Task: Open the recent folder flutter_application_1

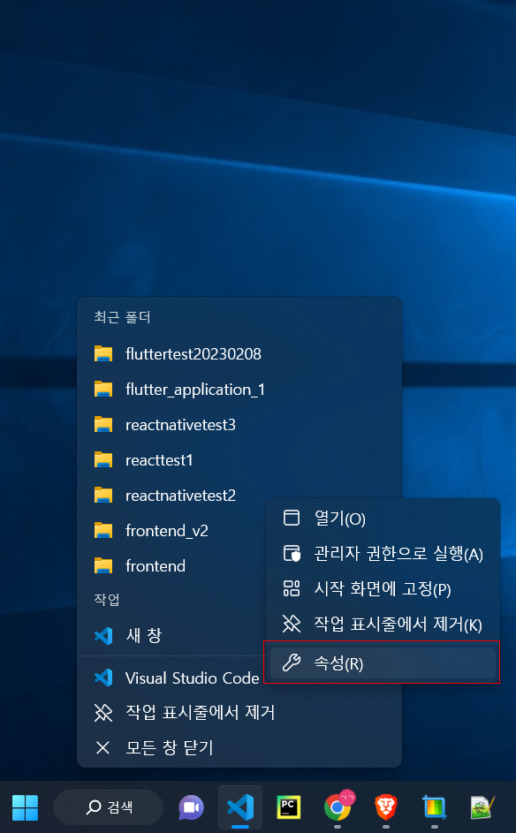Action: (239, 390)
